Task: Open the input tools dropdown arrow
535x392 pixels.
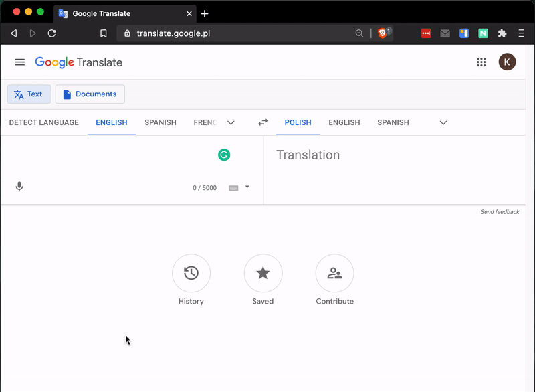Action: point(247,187)
